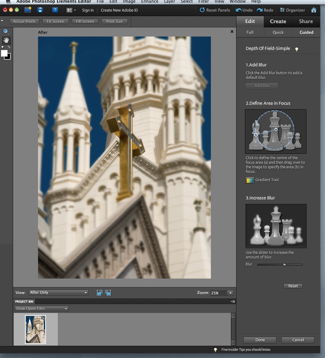Click the lightbulb tip icon beside Depth Of Field
This screenshot has height=358, width=325.
point(297,49)
